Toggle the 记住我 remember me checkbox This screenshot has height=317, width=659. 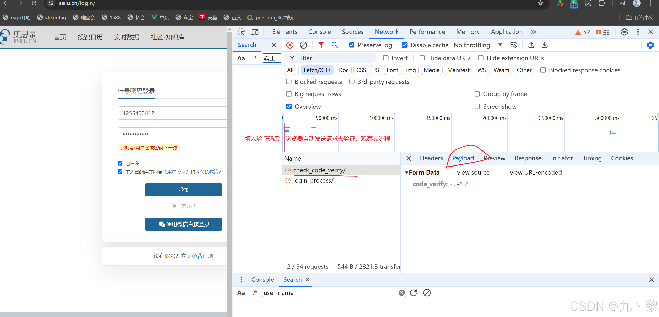pos(120,163)
